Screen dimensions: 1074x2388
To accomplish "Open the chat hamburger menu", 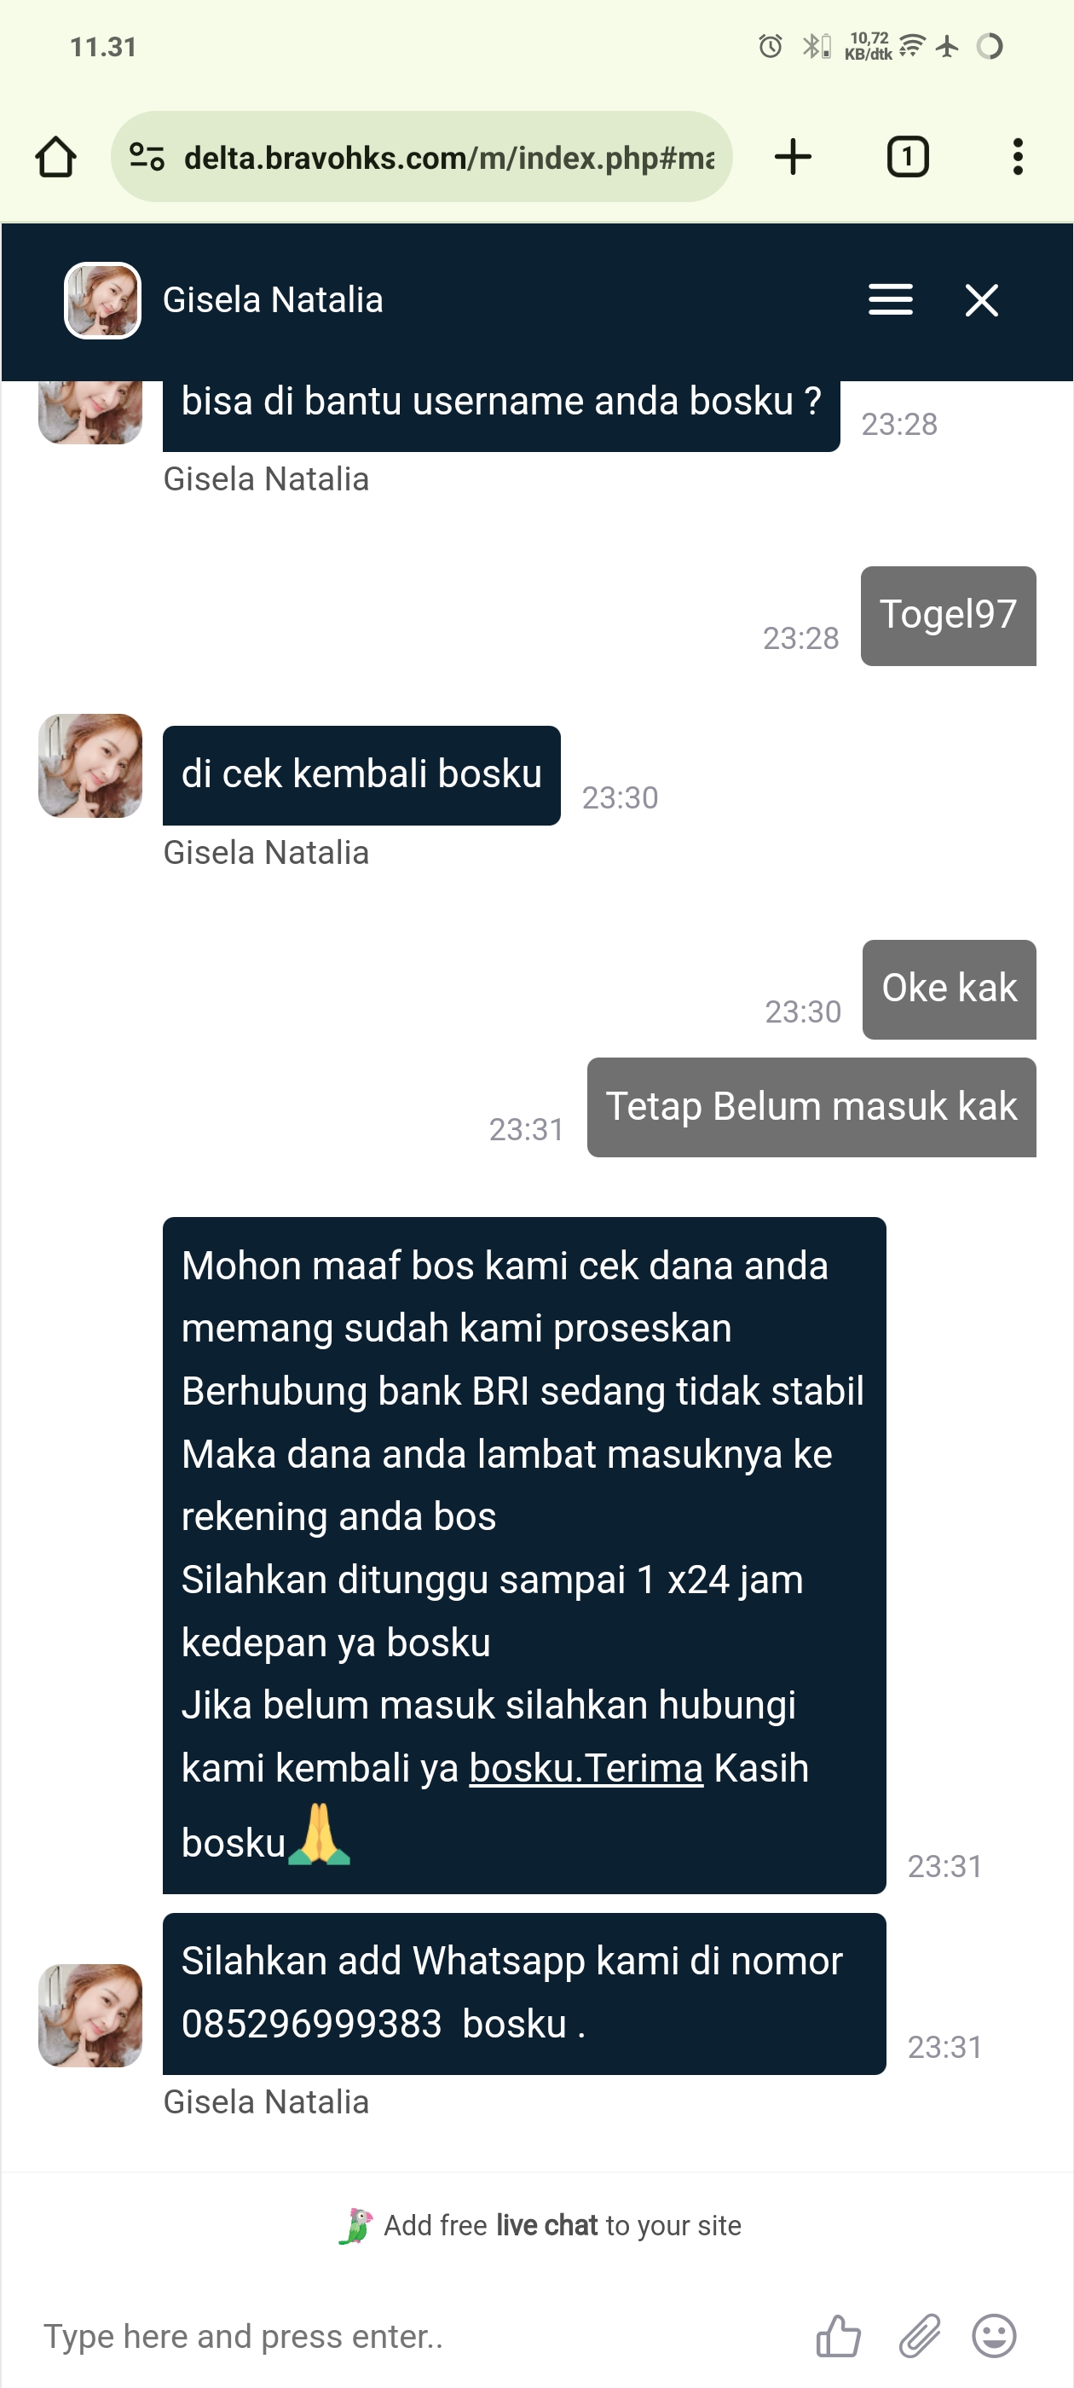I will 891,299.
